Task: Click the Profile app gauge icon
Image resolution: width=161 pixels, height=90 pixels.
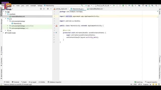Action: point(129,5)
